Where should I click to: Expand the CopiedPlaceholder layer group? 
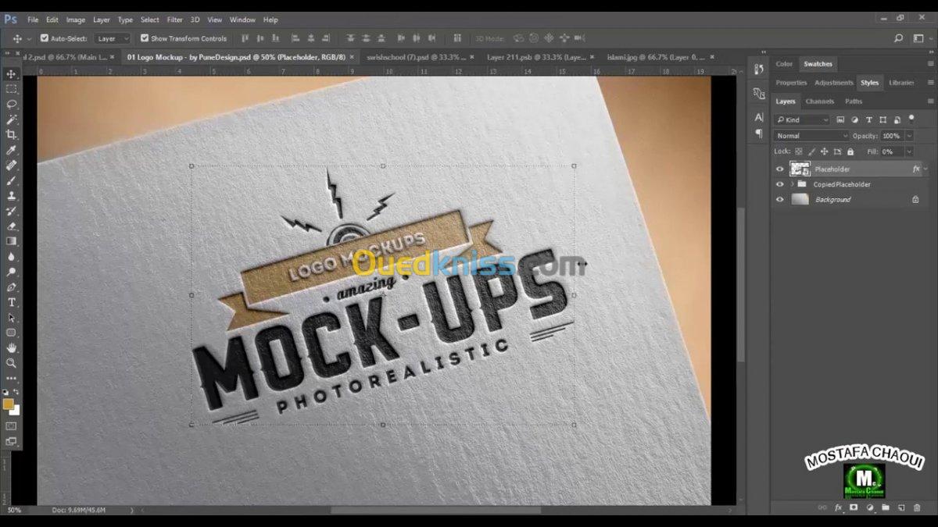pyautogui.click(x=792, y=184)
